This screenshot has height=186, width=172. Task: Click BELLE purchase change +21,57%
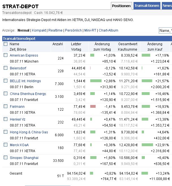tap(162, 81)
